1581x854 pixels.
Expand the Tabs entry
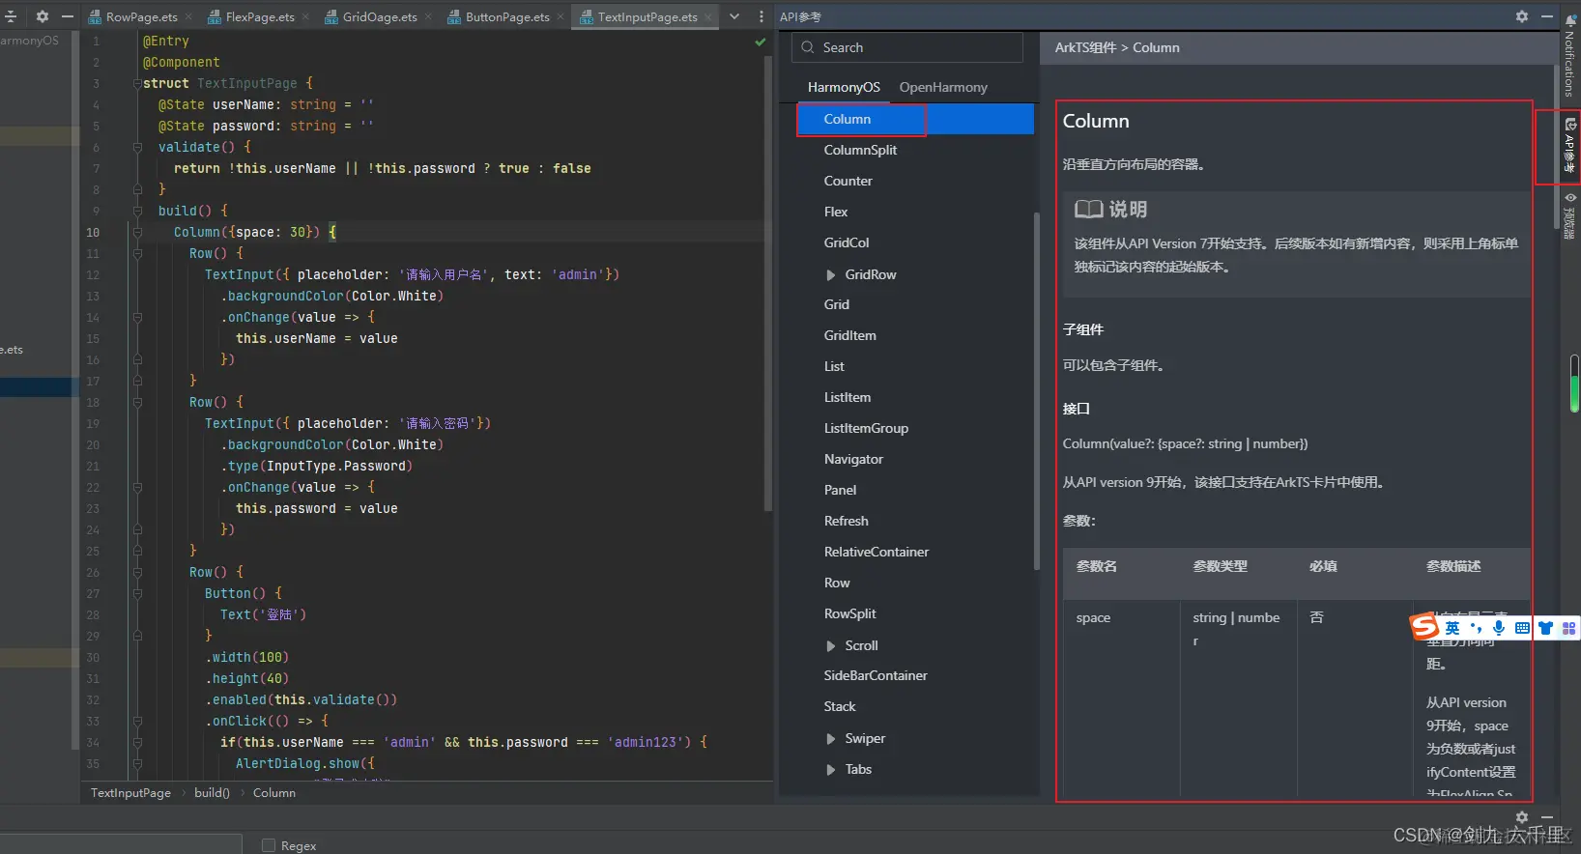(831, 770)
